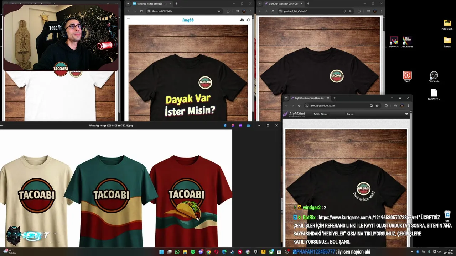456x256 pixels.
Task: Open WhatsApp from the taskbar
Action: tap(177, 252)
